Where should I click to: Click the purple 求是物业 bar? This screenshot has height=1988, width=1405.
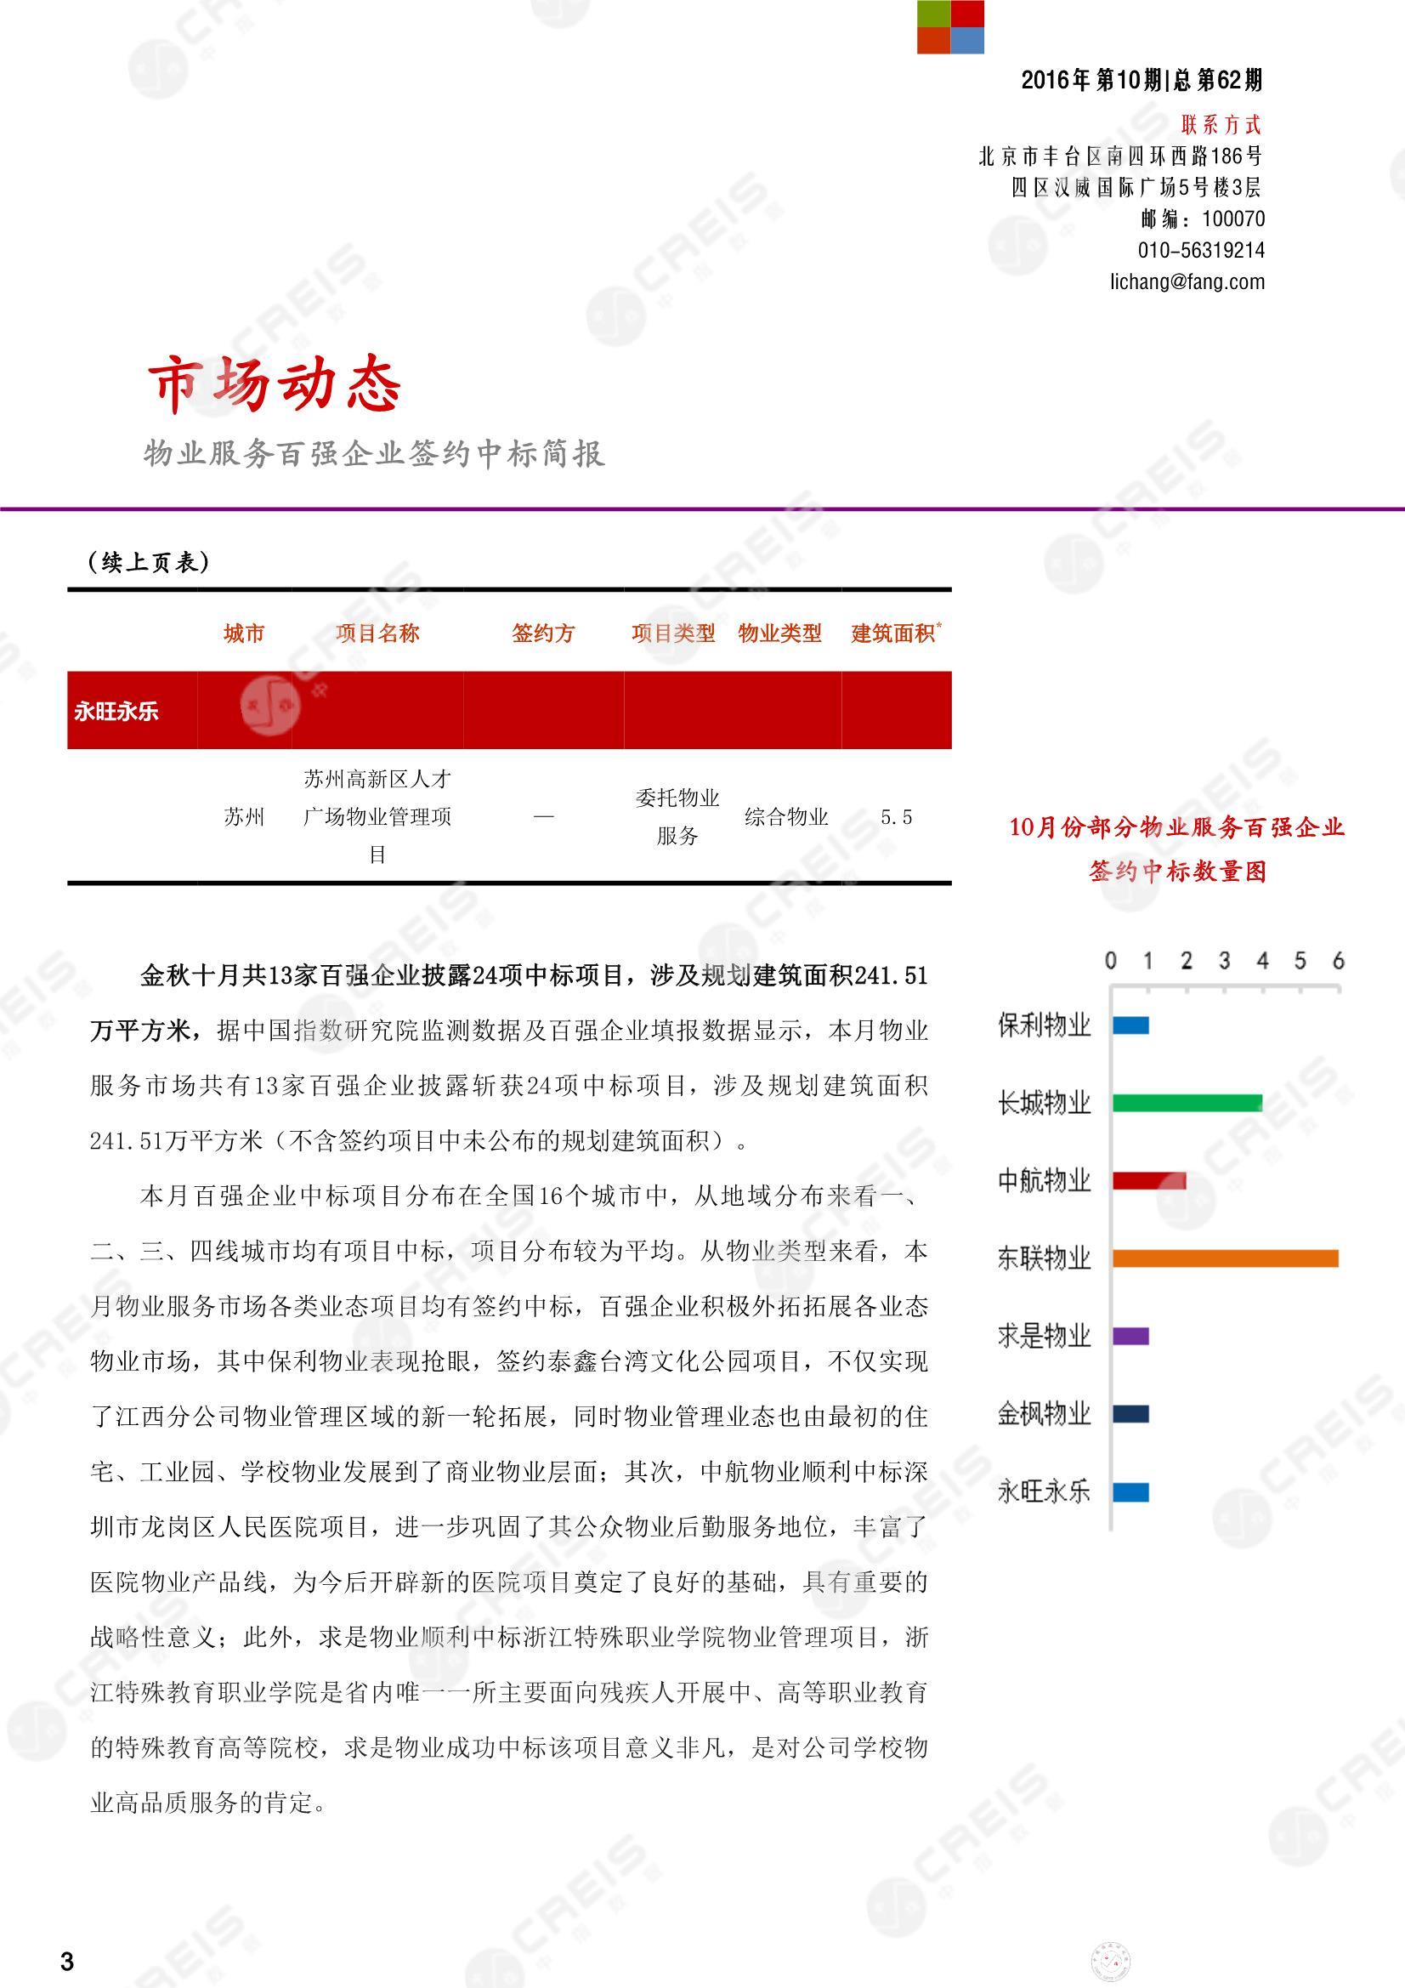pyautogui.click(x=1130, y=1336)
